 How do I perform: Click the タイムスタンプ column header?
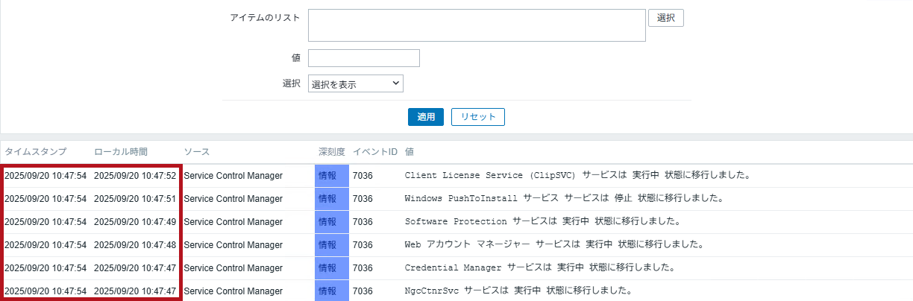click(35, 152)
